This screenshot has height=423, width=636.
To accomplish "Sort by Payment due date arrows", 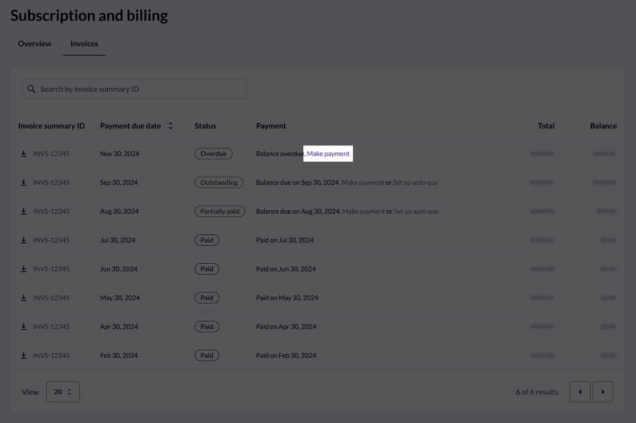I will pos(171,126).
